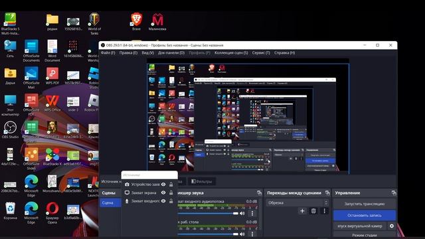425x239 pixels.
Task: Click Запустить трансляцию button
Action: pos(365,204)
